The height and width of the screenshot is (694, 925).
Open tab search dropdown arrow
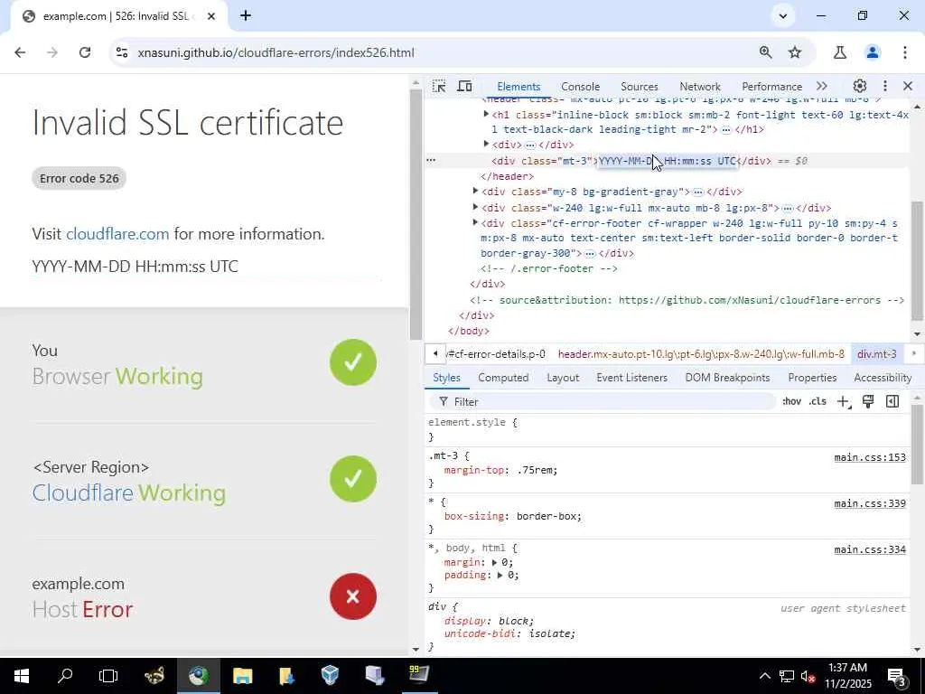click(x=783, y=16)
